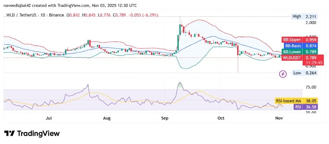The image size is (329, 144).
Task: Click the low price 0.264
Action: [310, 73]
